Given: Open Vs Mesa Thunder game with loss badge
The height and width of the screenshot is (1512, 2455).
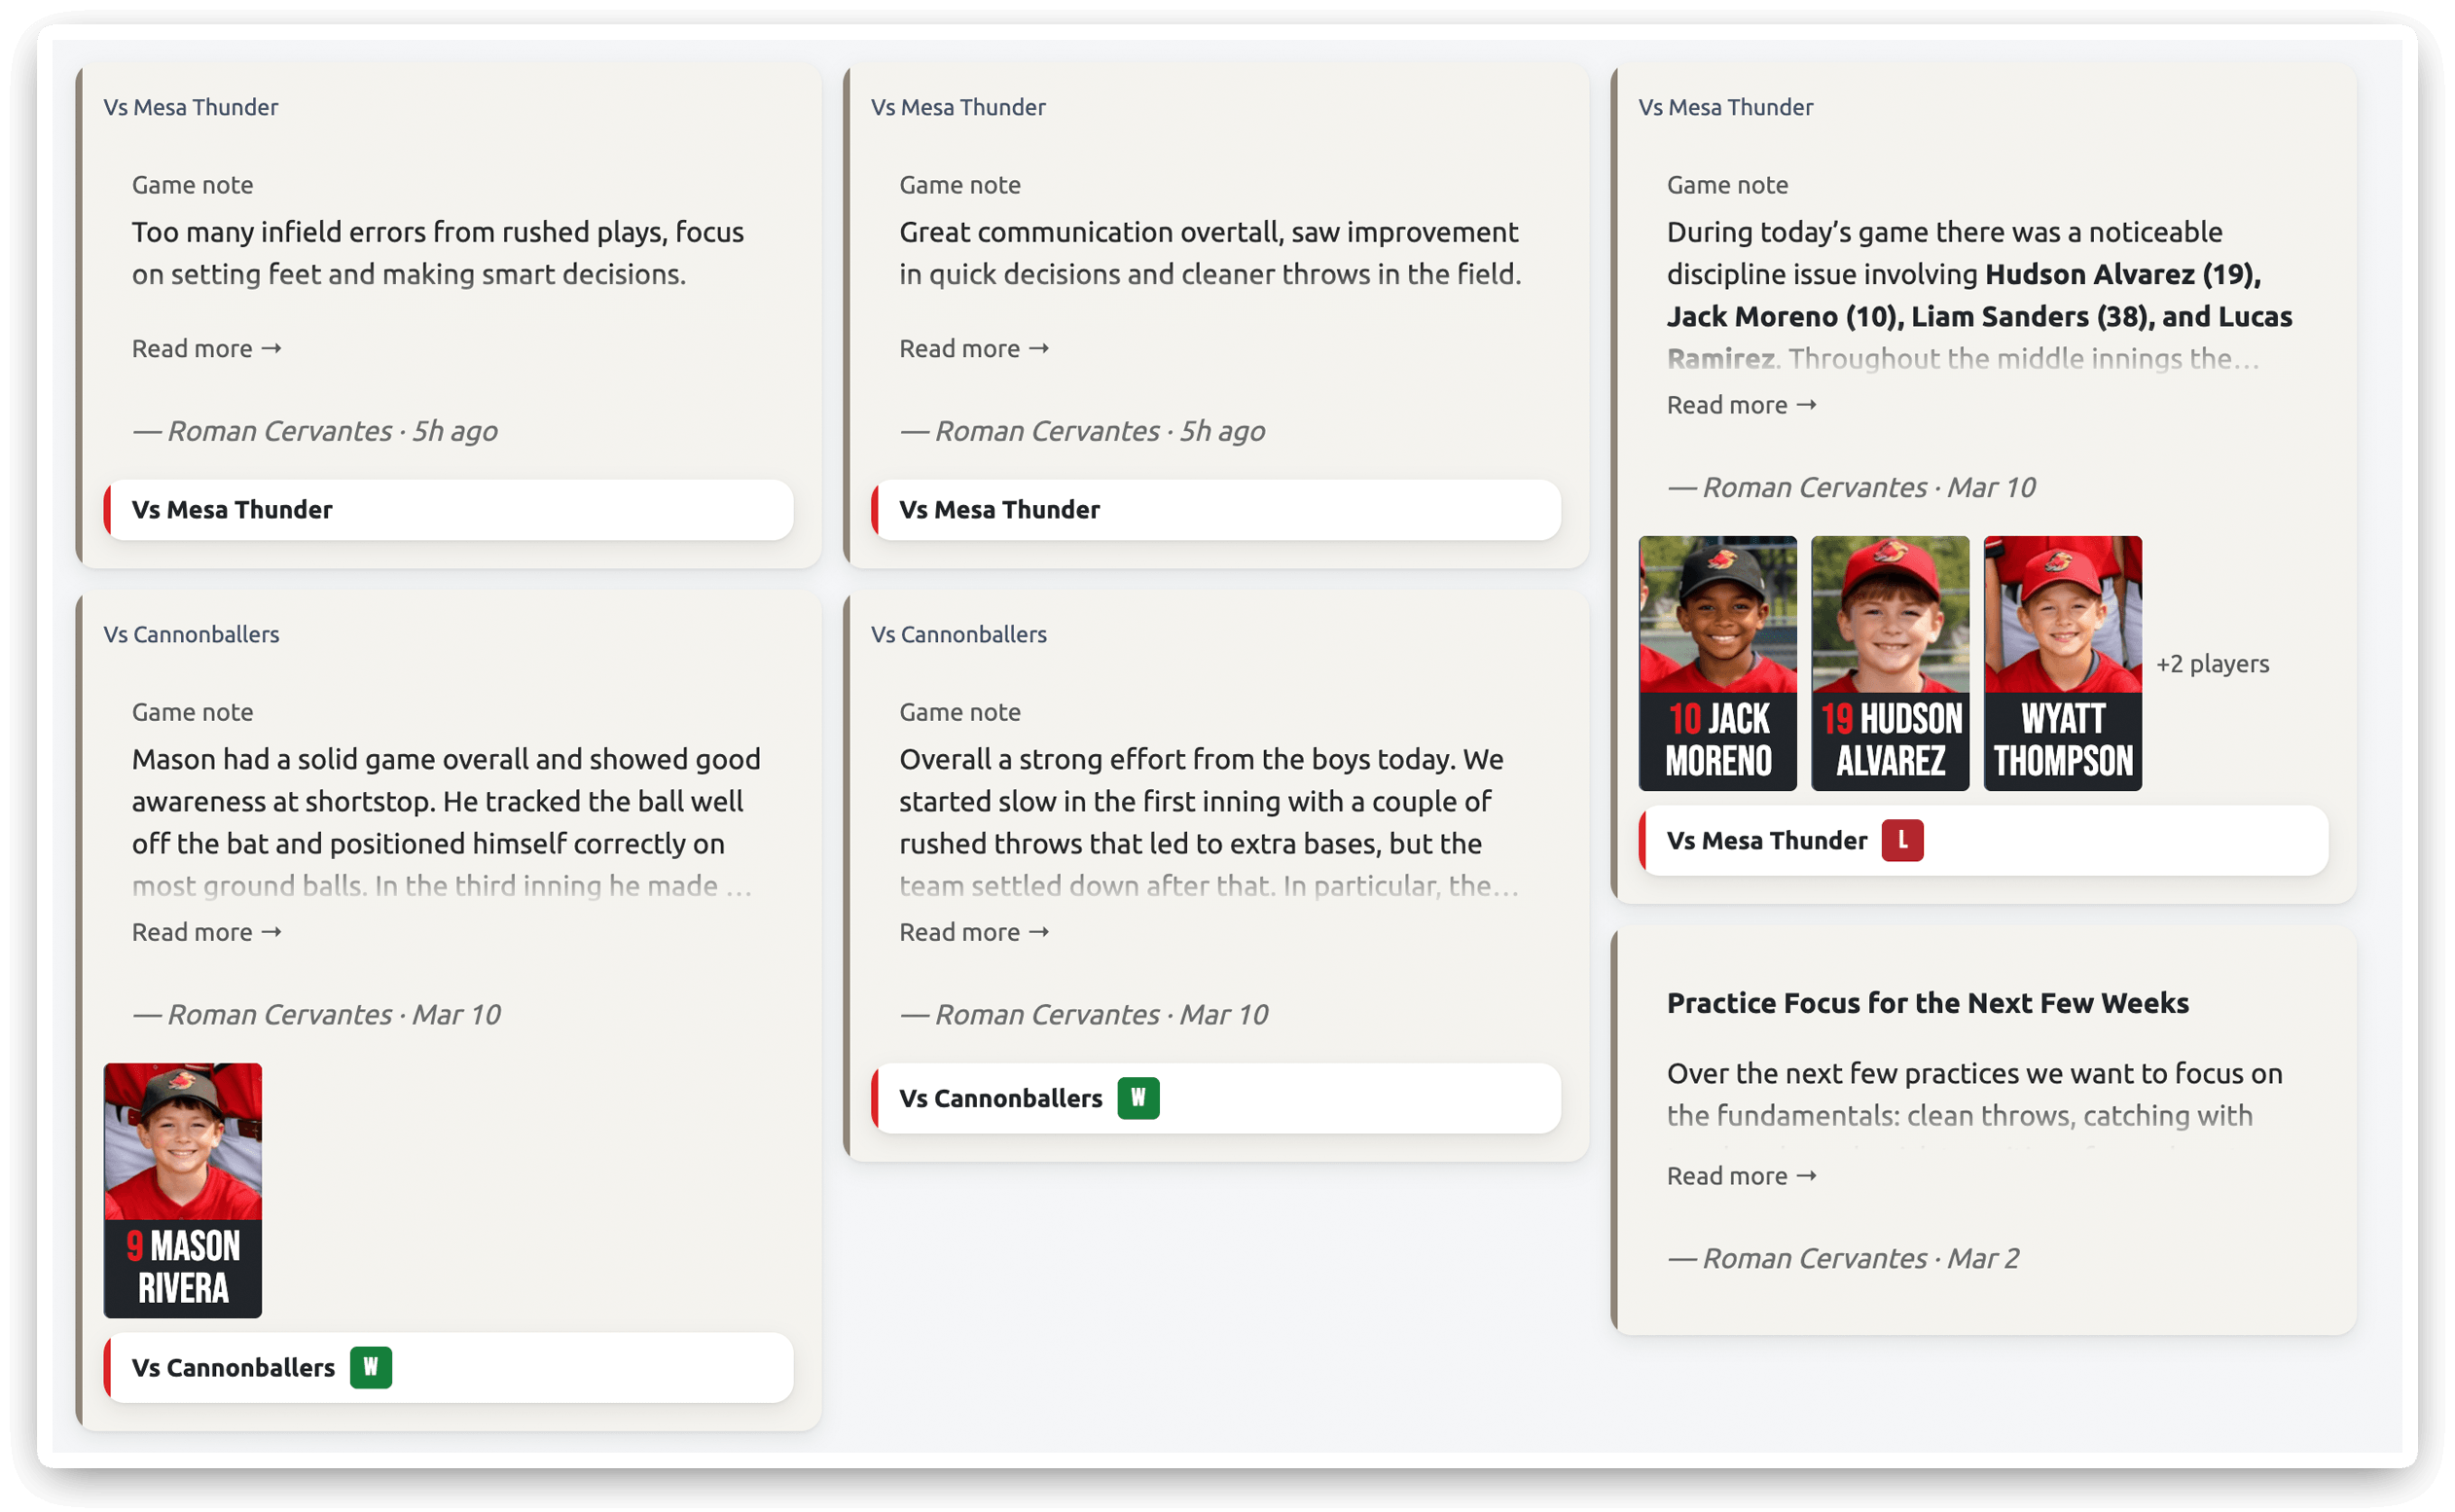Looking at the screenshot, I should tap(1765, 841).
